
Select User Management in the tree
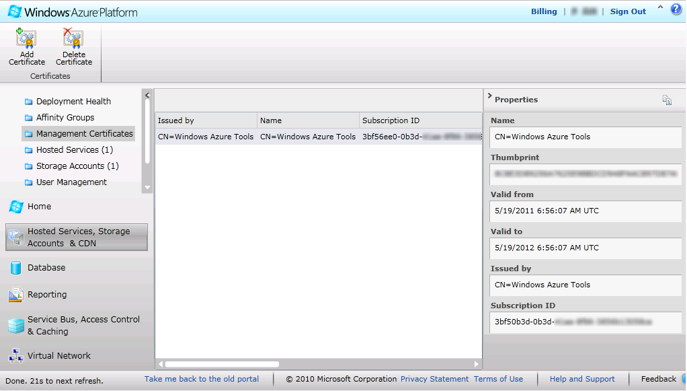click(71, 182)
